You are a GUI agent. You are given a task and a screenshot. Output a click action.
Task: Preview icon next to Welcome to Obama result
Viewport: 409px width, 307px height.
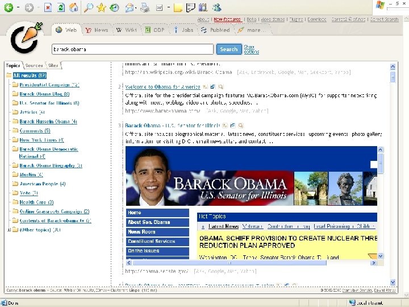(220, 87)
